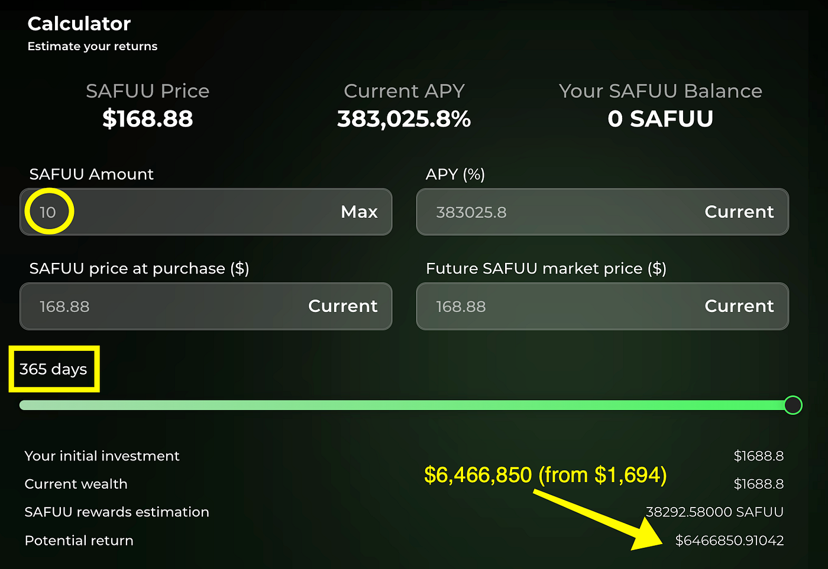Click the "Potential return" row label
Image resolution: width=828 pixels, height=569 pixels.
[79, 541]
